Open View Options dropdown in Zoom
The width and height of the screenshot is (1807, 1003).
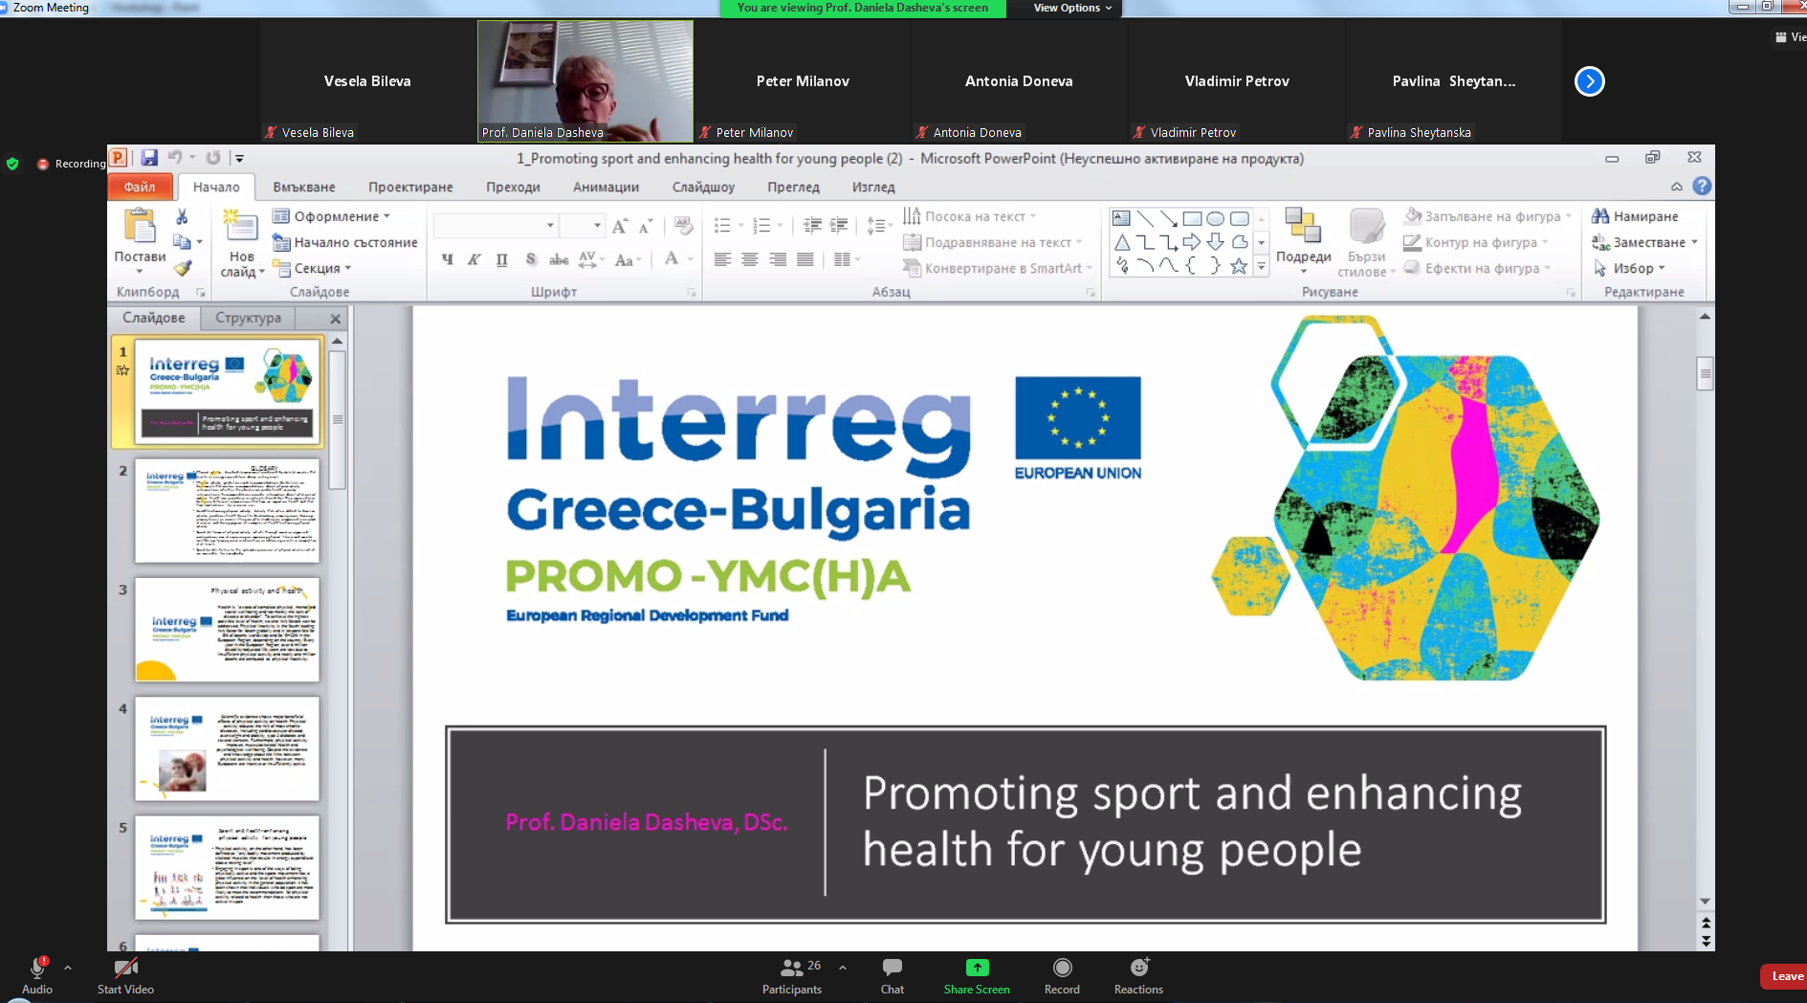point(1072,8)
